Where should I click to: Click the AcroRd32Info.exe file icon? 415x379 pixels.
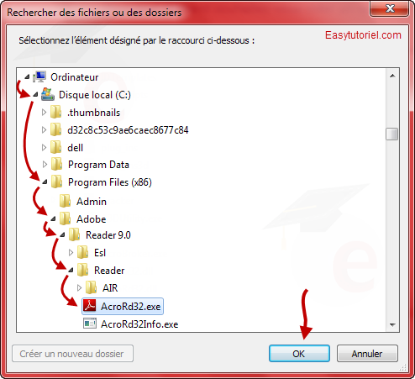tap(90, 324)
